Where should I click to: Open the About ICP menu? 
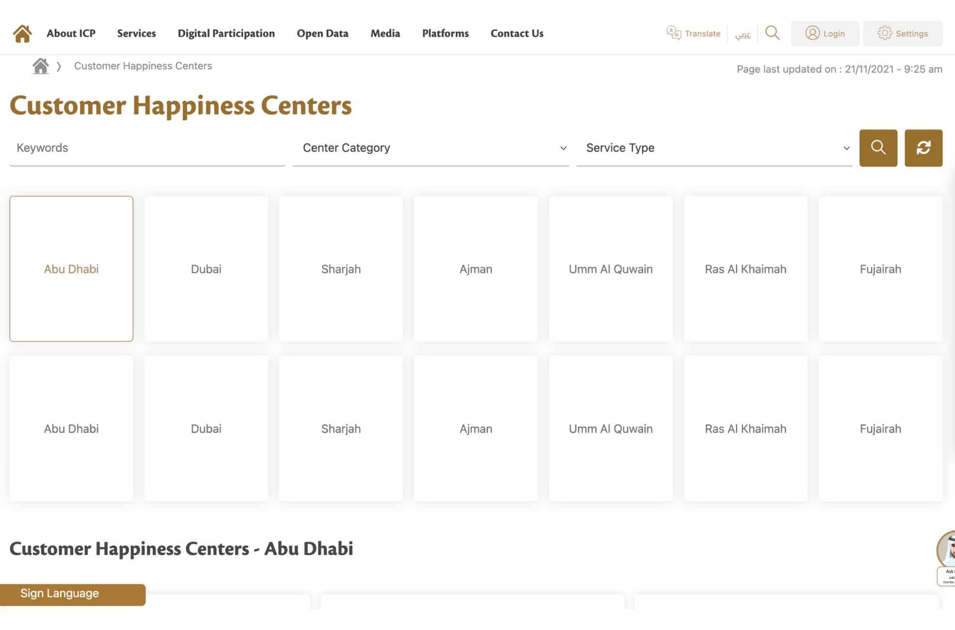71,33
